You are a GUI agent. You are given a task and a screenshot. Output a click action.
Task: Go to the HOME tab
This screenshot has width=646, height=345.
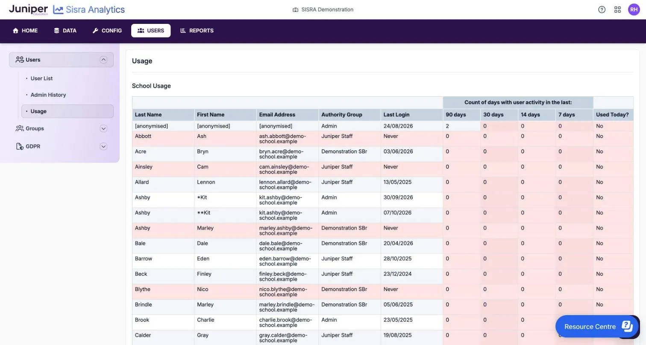click(x=25, y=31)
